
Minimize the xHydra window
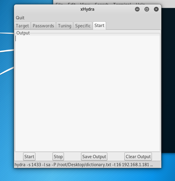pyautogui.click(x=137, y=9)
